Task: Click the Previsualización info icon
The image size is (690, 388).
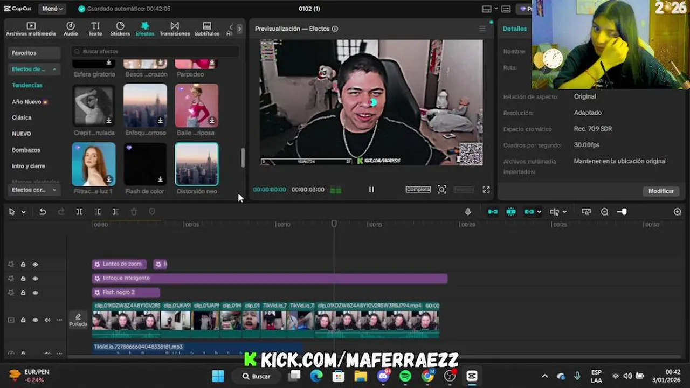Action: point(335,29)
